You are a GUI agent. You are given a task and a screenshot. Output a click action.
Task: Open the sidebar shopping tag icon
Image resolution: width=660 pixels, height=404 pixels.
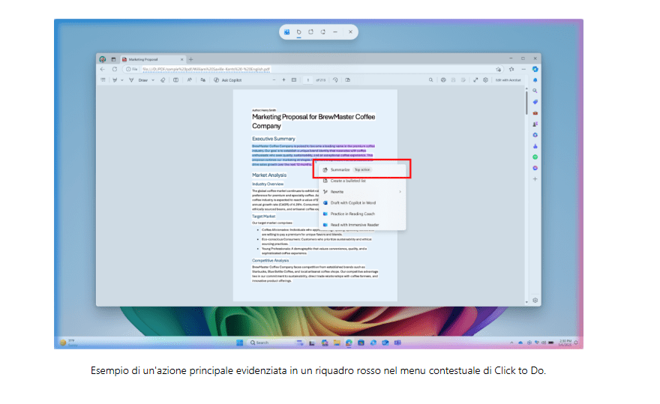[535, 102]
